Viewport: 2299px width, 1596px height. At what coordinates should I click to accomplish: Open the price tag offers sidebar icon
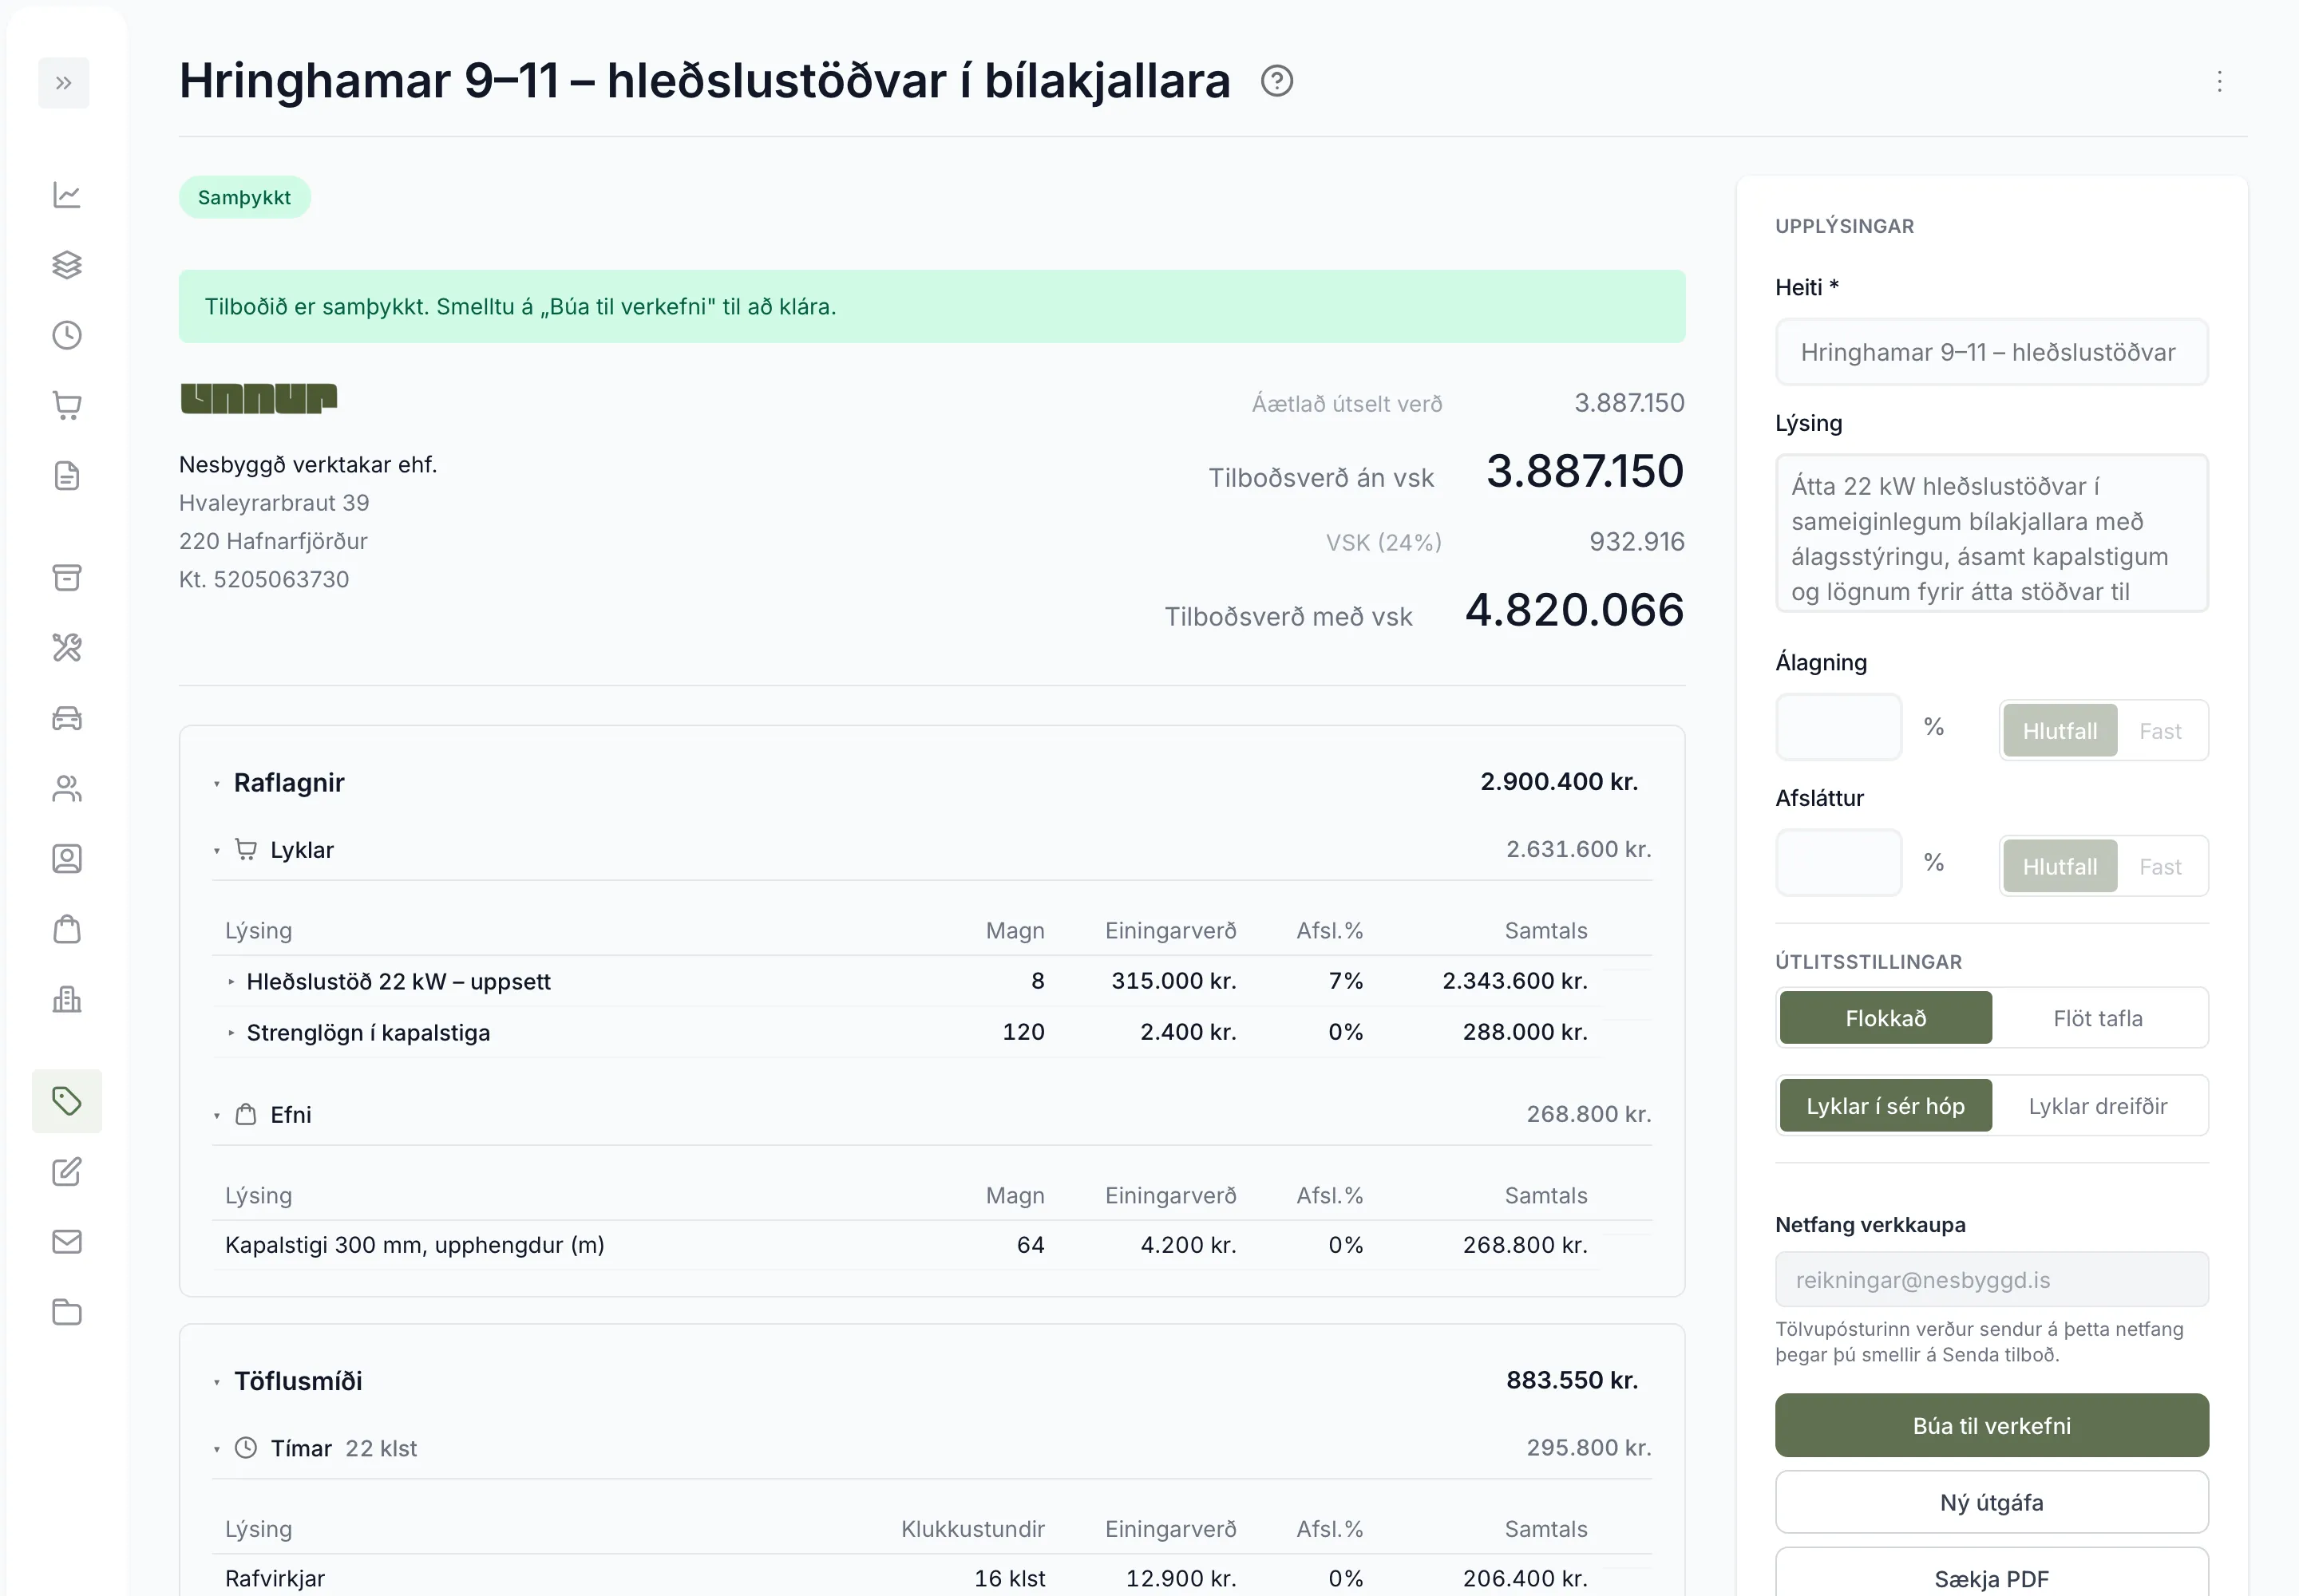pyautogui.click(x=67, y=1101)
